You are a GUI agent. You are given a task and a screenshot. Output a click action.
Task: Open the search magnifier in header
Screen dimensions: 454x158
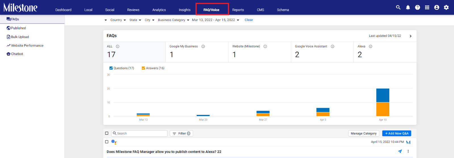coord(398,7)
